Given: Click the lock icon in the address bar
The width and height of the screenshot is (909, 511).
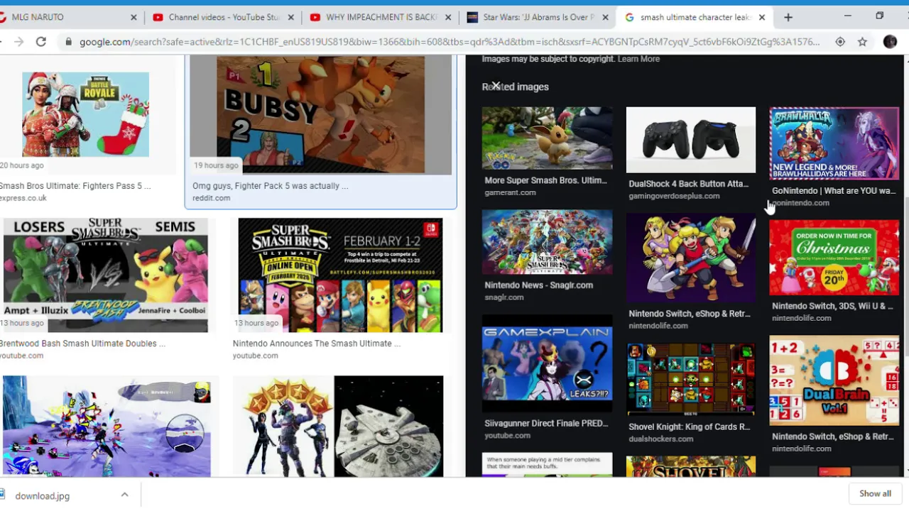Looking at the screenshot, I should click(x=68, y=42).
